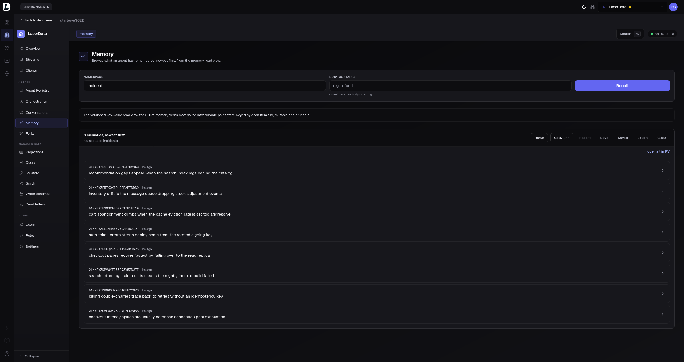Click the KV store key icon
The height and width of the screenshot is (362, 684).
pos(21,173)
